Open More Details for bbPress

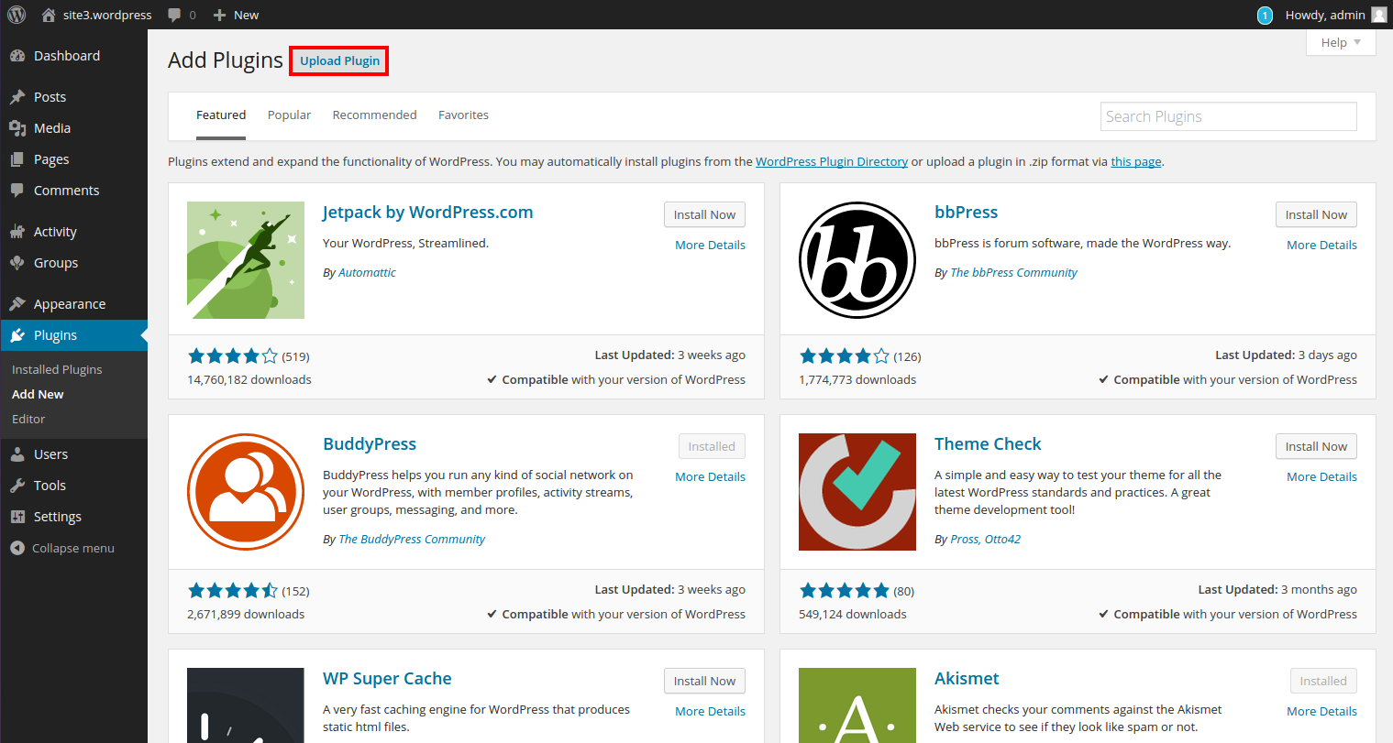coord(1321,245)
